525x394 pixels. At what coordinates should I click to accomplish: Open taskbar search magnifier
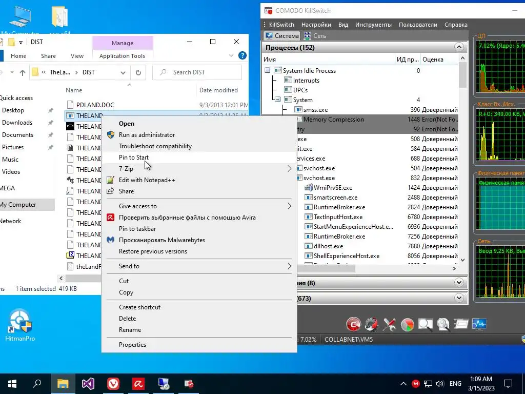pyautogui.click(x=37, y=384)
